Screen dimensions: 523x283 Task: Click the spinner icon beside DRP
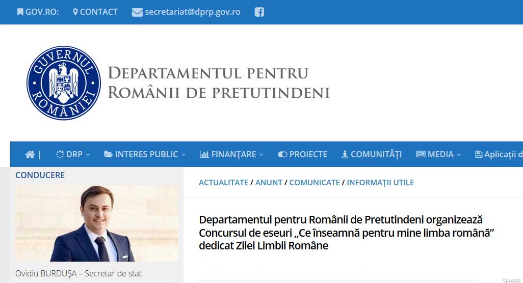click(x=60, y=154)
